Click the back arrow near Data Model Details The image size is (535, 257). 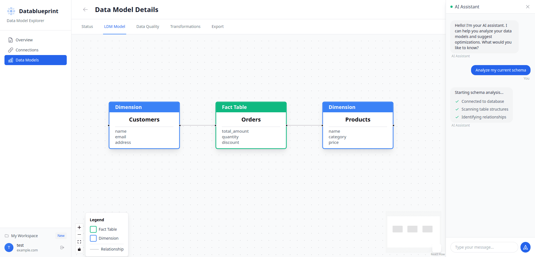[85, 9]
